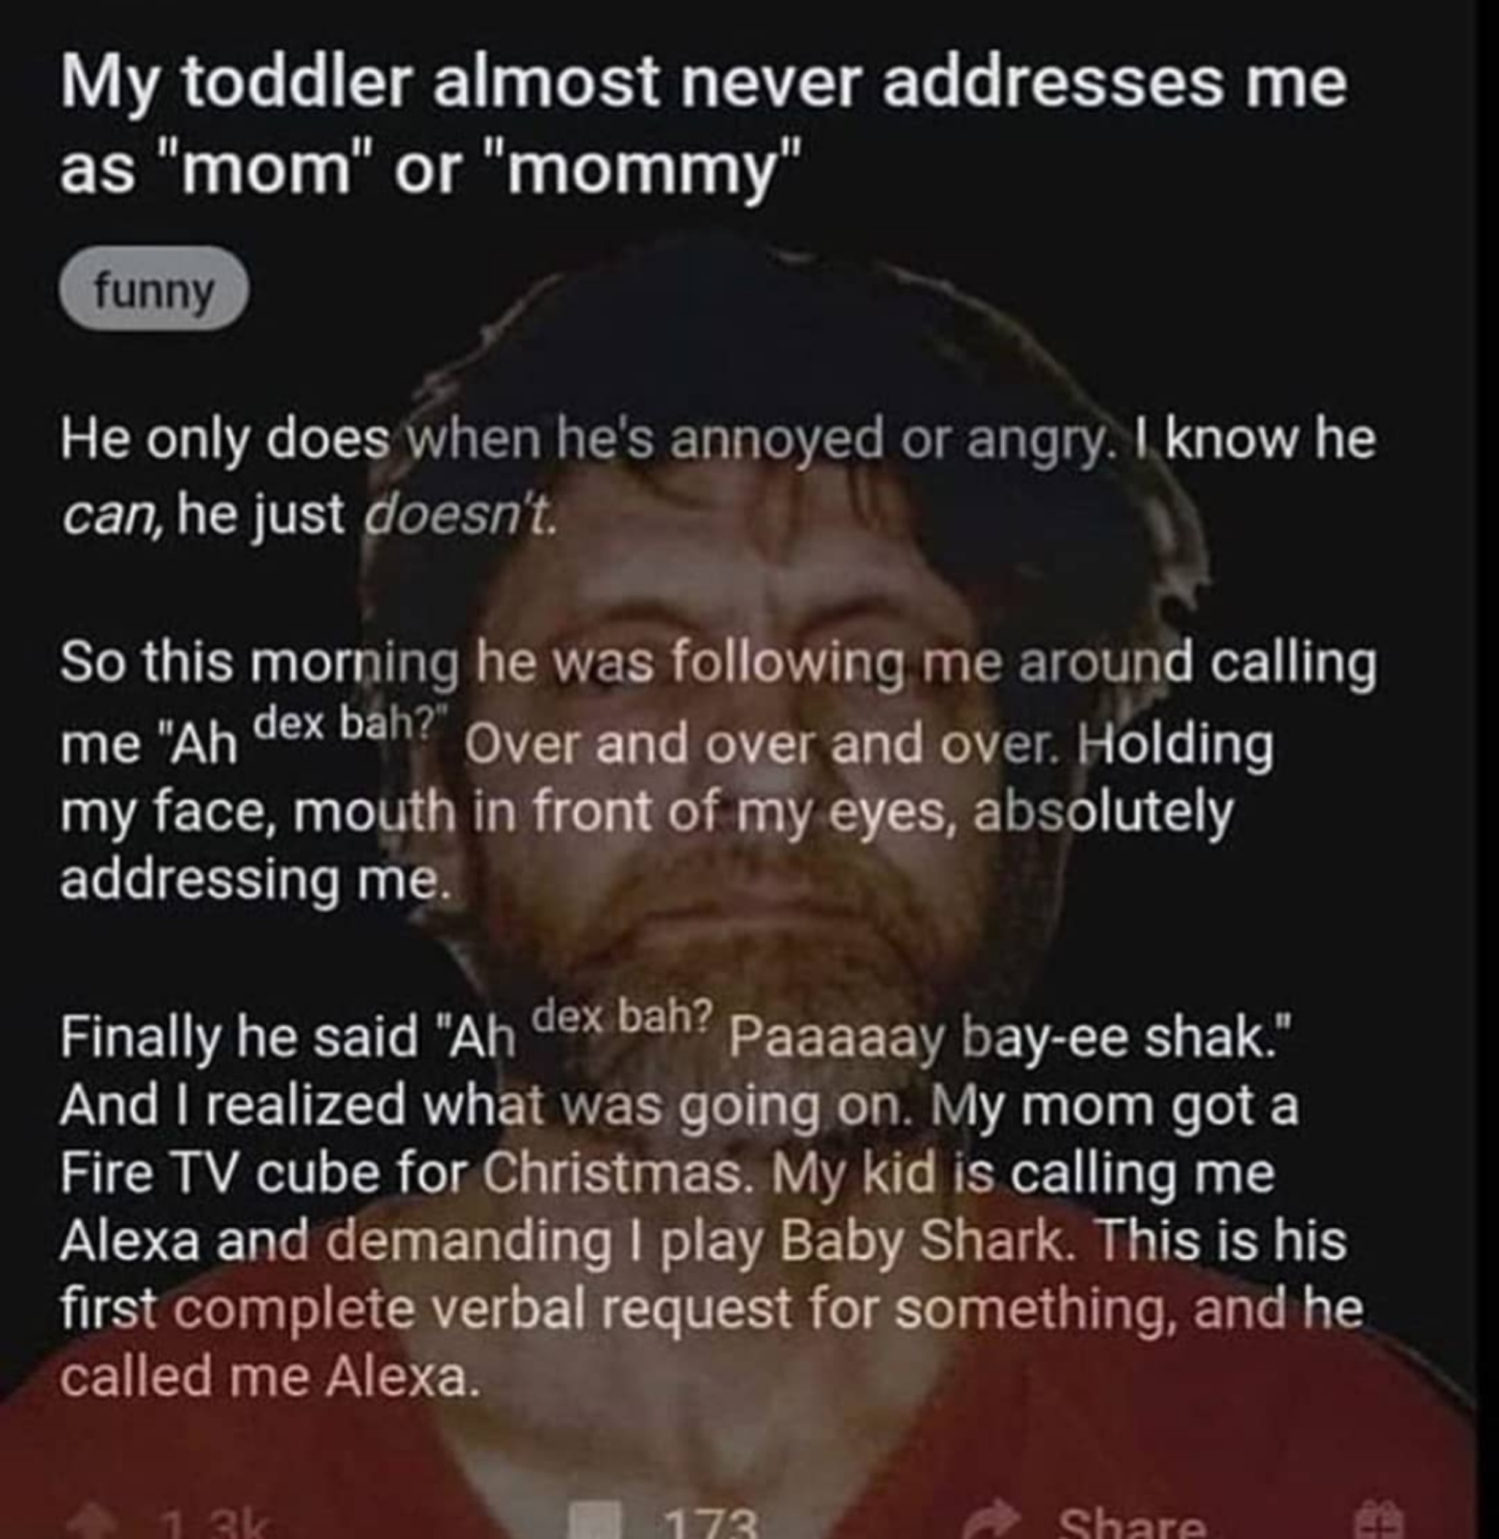This screenshot has width=1499, height=1539.
Task: Click the italic word "doesn't" in the post
Action: coord(460,514)
